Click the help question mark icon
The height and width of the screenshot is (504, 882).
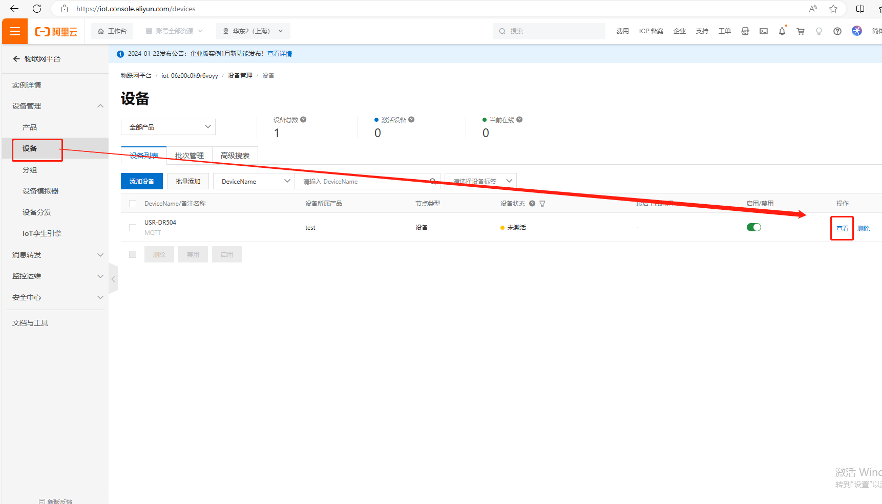[x=837, y=31]
